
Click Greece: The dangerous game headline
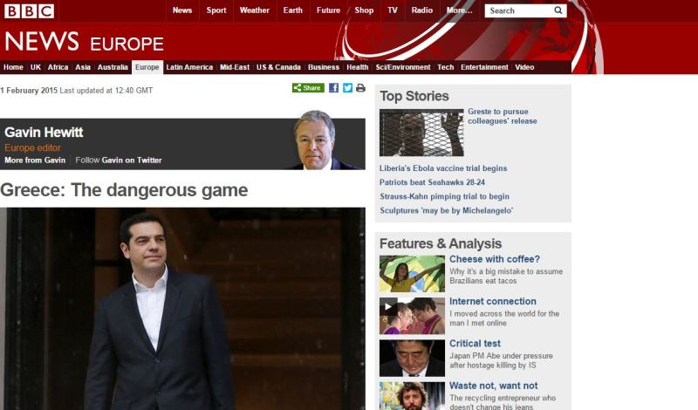point(124,190)
